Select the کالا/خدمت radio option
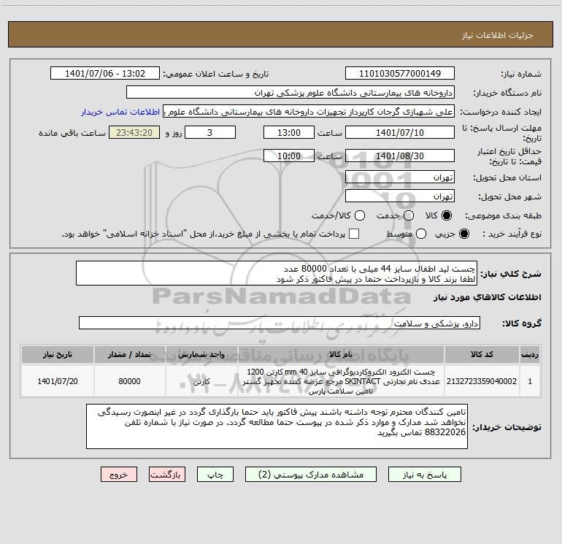Image resolution: width=562 pixels, height=544 pixels. click(x=360, y=215)
